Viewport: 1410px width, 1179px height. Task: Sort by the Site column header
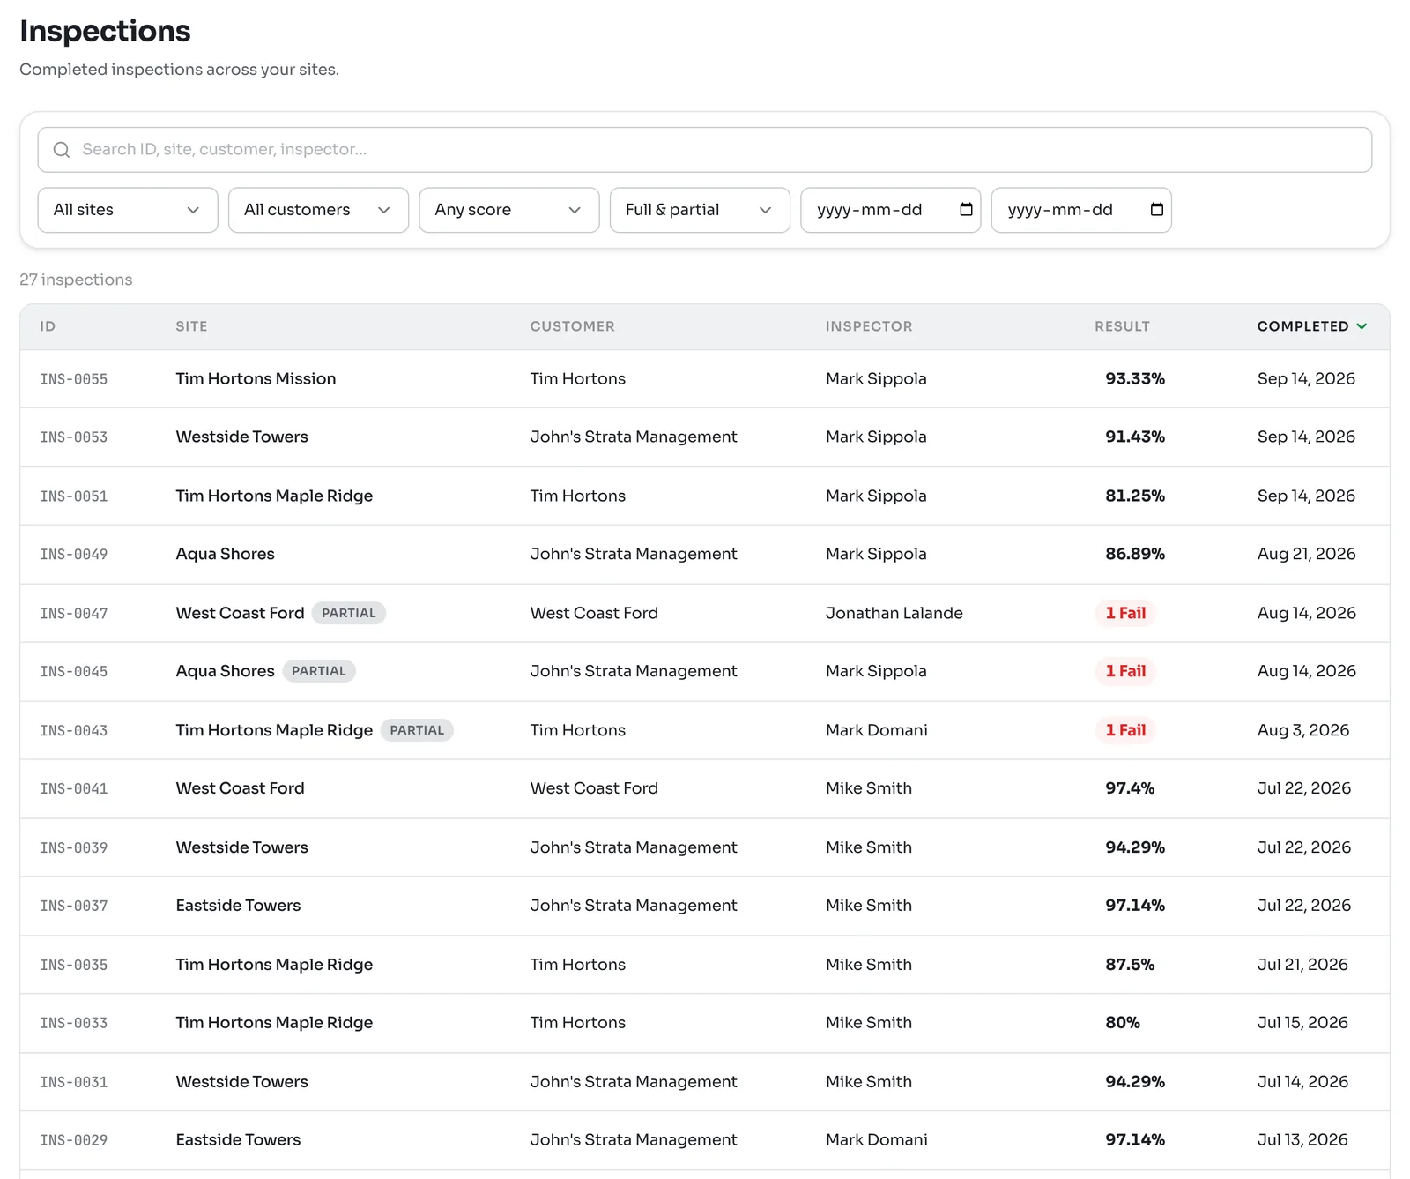click(191, 326)
